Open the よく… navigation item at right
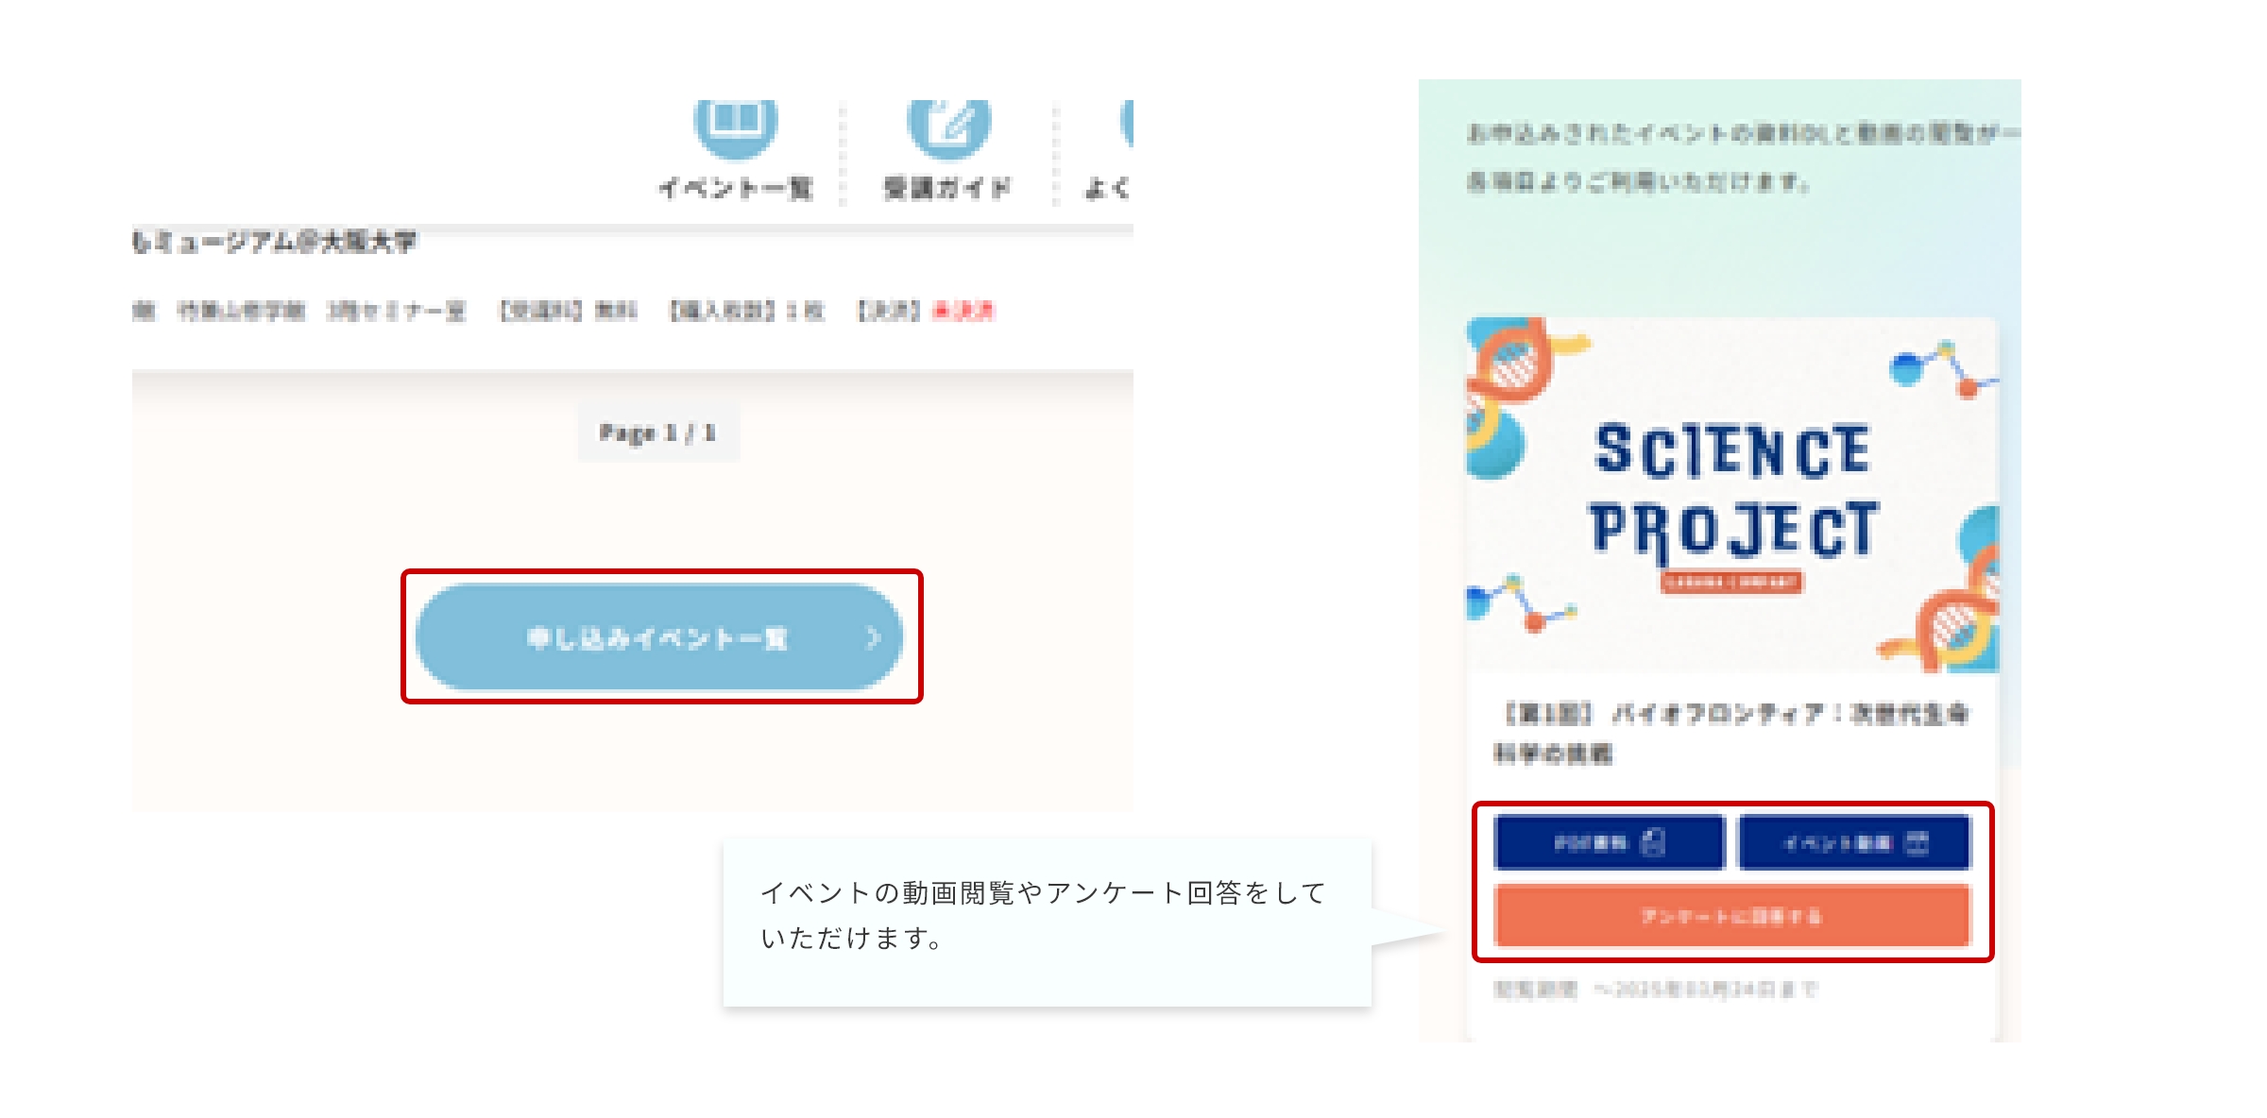The image size is (2267, 1118). tap(1107, 188)
